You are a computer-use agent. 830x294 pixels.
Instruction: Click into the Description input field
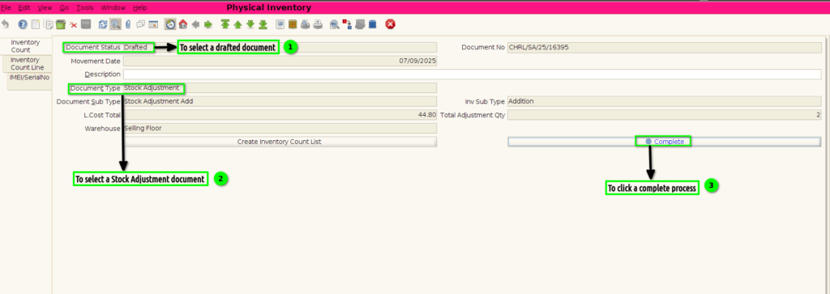473,74
